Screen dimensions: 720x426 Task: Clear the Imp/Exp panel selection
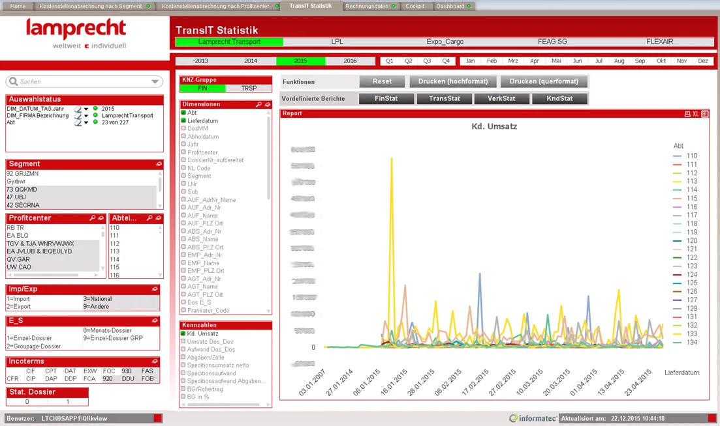tap(155, 289)
